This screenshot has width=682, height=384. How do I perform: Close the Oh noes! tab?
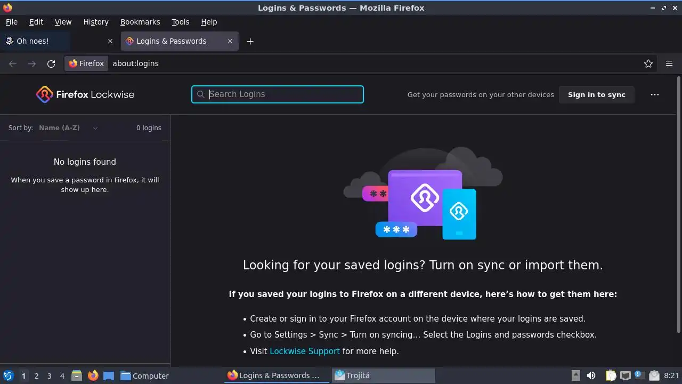(x=110, y=41)
